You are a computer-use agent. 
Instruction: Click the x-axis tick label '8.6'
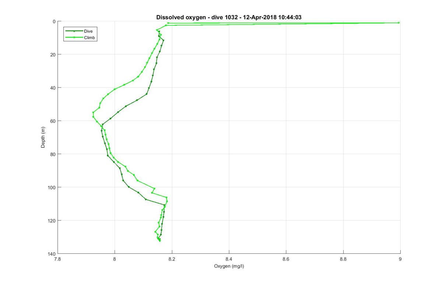click(x=286, y=259)
